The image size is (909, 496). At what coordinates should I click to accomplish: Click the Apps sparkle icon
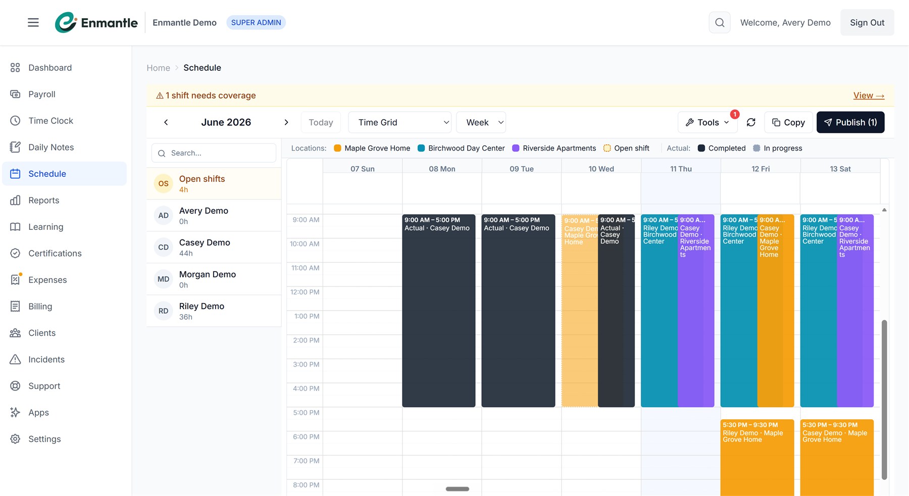click(x=15, y=412)
